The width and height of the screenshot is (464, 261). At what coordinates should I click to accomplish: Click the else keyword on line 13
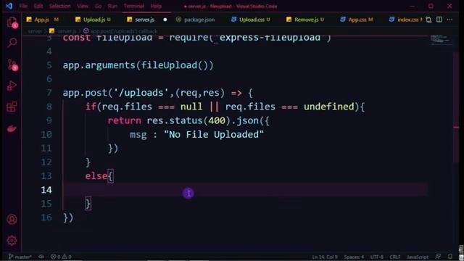[x=96, y=176]
